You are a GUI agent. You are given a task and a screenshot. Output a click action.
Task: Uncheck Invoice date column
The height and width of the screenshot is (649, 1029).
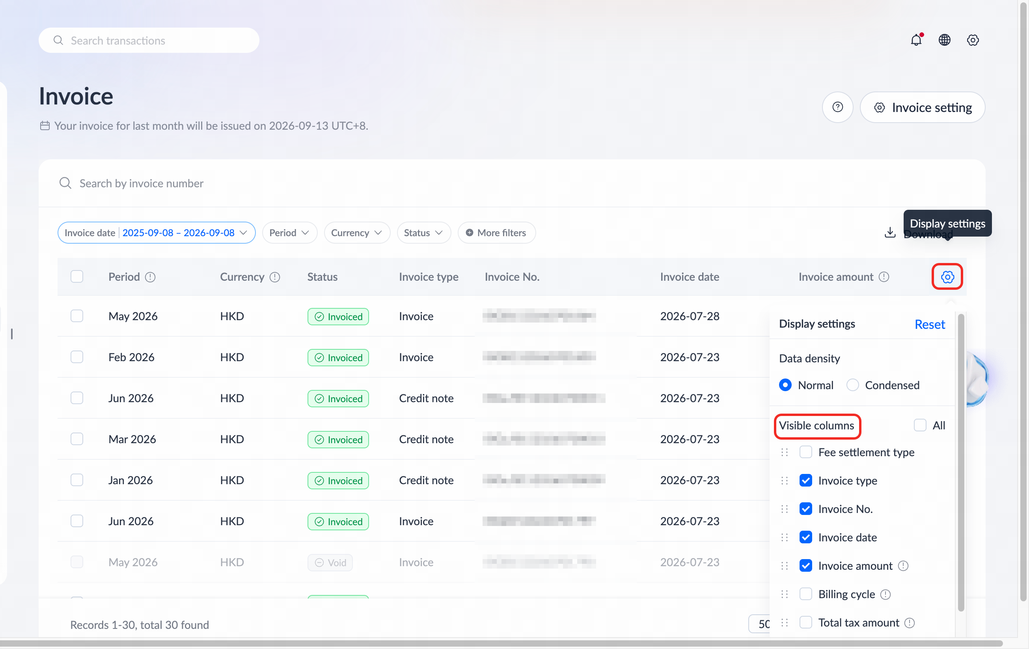pyautogui.click(x=806, y=537)
